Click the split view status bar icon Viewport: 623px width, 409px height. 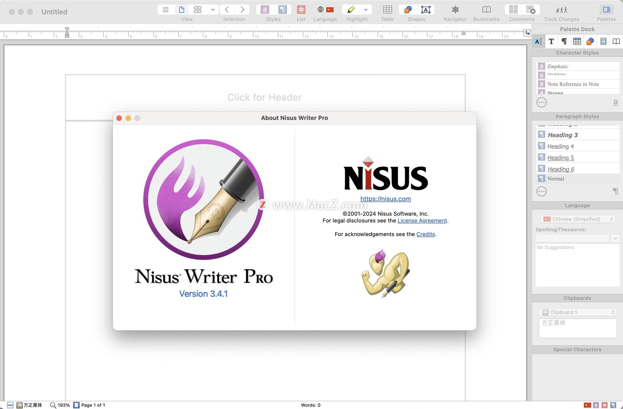click(10, 405)
